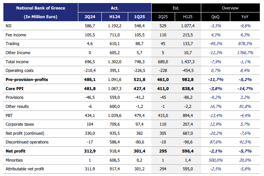The width and height of the screenshot is (264, 176).
Task: Select the Fee income H124 value 711,0
Action: (x=115, y=35)
